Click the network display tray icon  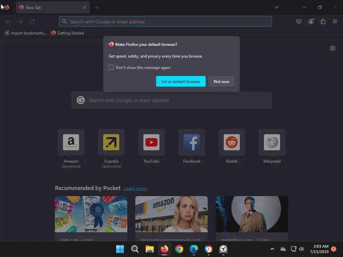tap(293, 249)
